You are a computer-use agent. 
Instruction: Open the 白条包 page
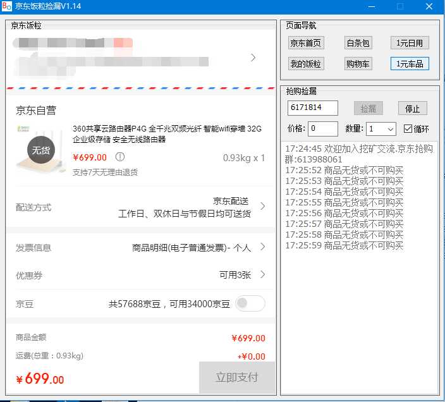358,43
